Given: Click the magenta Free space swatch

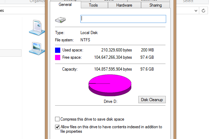Looking at the screenshot, I should pos(57,57).
